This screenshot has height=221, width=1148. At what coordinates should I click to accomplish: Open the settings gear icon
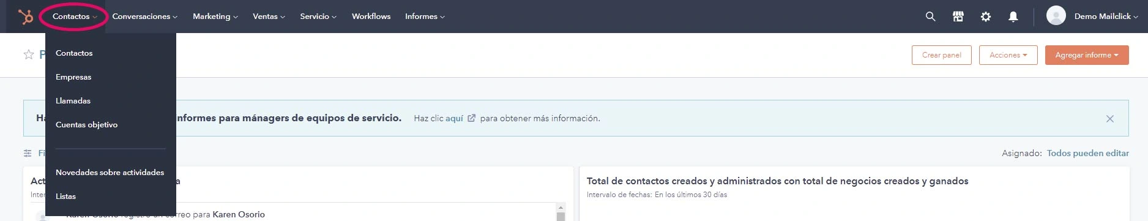985,17
